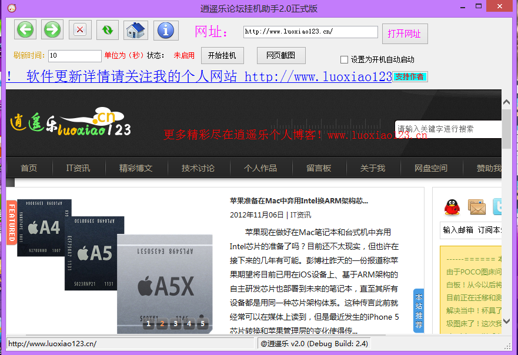Select slide 5 in the featured slider
Image resolution: width=518 pixels, height=355 pixels.
202,324
